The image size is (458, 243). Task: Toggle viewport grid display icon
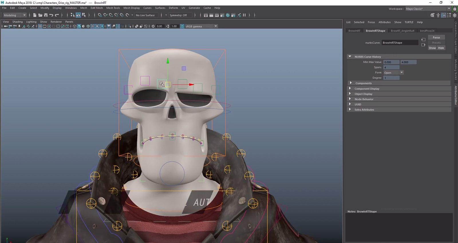click(40, 26)
